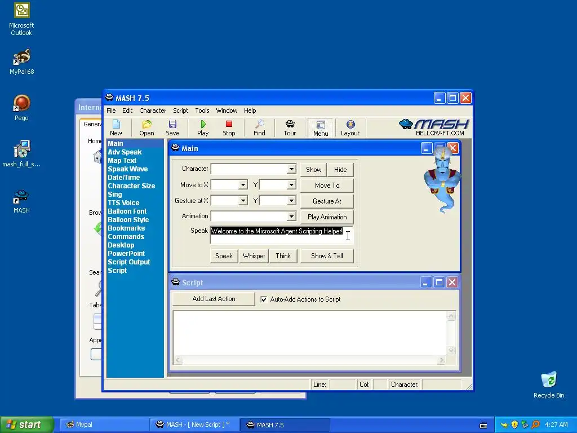Open the Tools menu
This screenshot has height=433, width=577.
(x=202, y=111)
